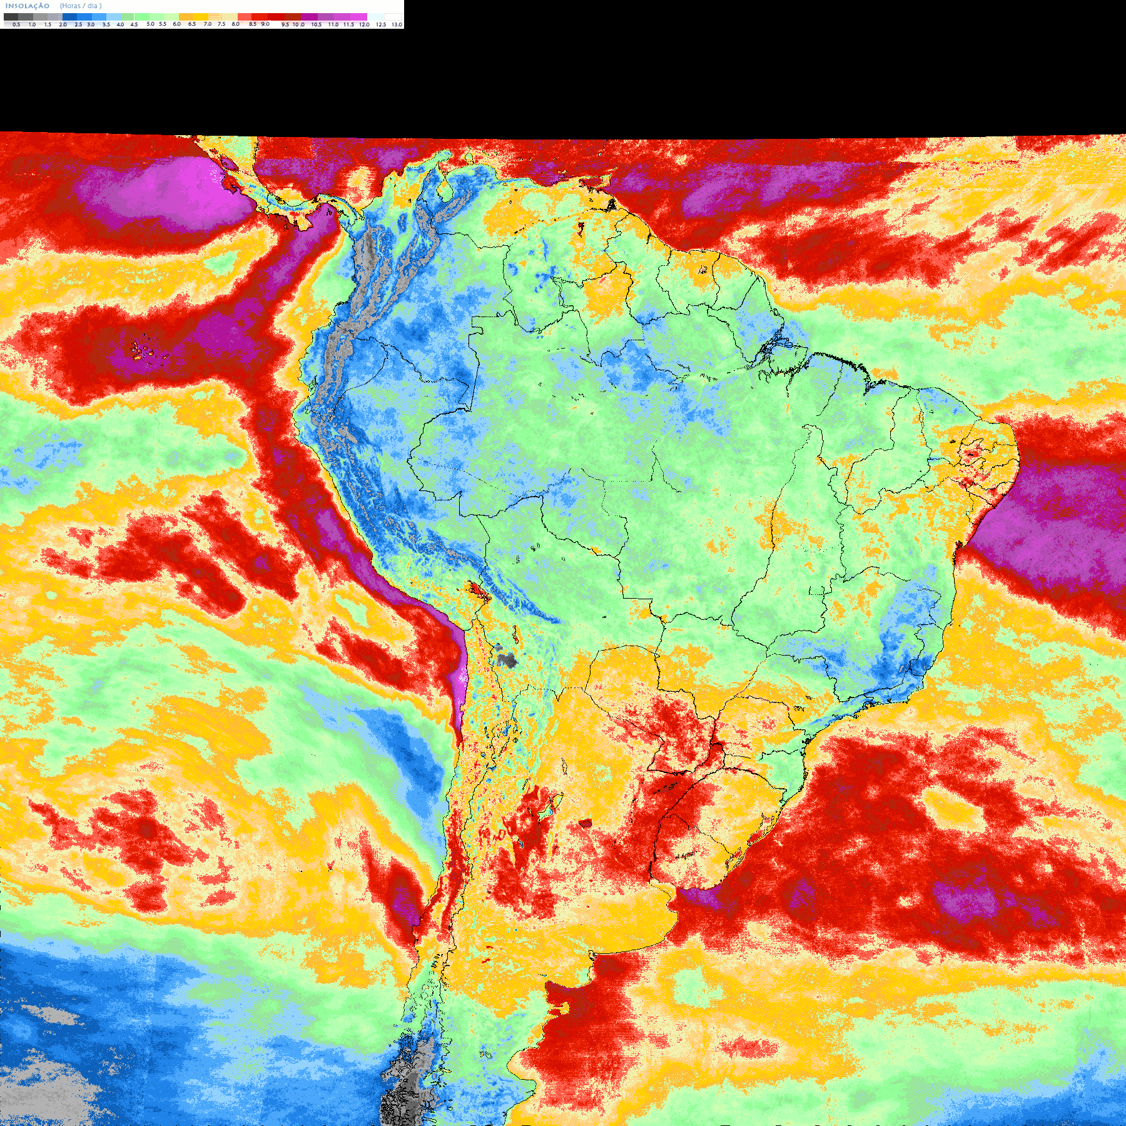Click the 6.5 legend value
Viewport: 1126px width, 1126px height.
[x=192, y=24]
